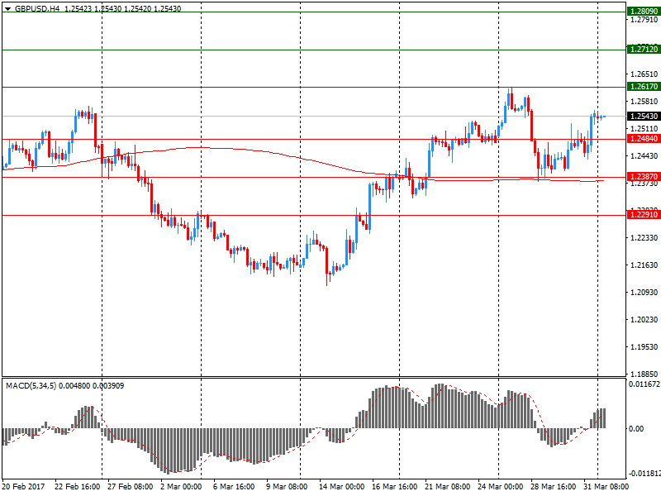661x496 pixels.
Task: Select the red 1.24840 level label
Action: pos(644,139)
